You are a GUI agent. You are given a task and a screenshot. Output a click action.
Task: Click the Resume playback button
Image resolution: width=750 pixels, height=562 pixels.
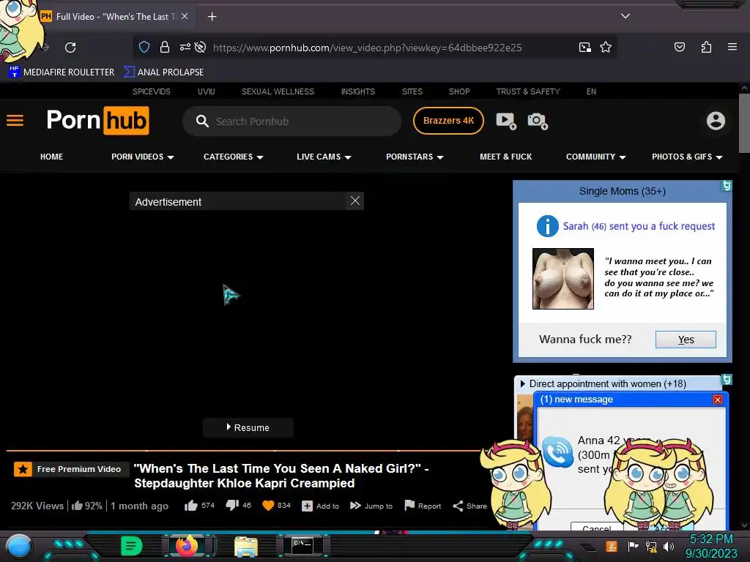[x=248, y=427]
